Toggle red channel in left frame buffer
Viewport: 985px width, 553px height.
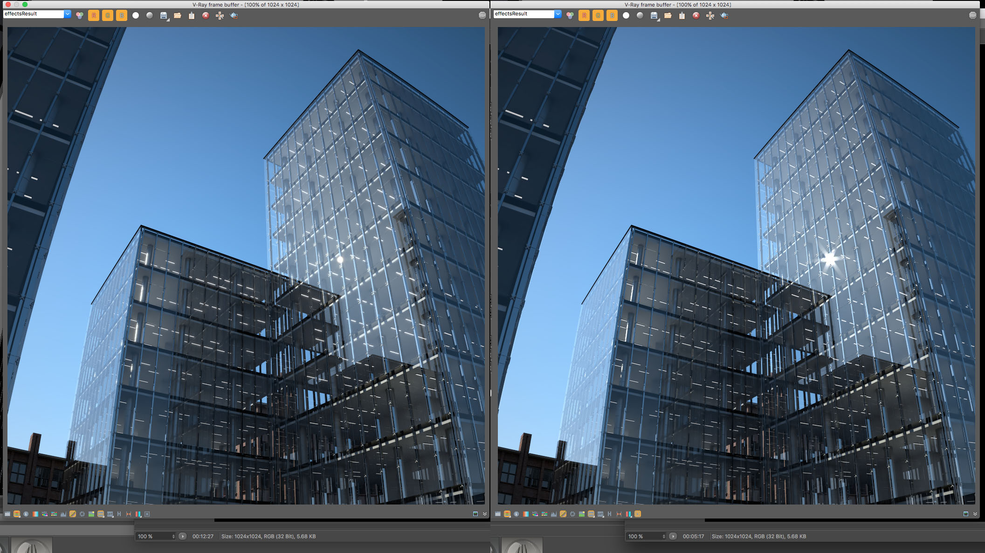(x=94, y=15)
